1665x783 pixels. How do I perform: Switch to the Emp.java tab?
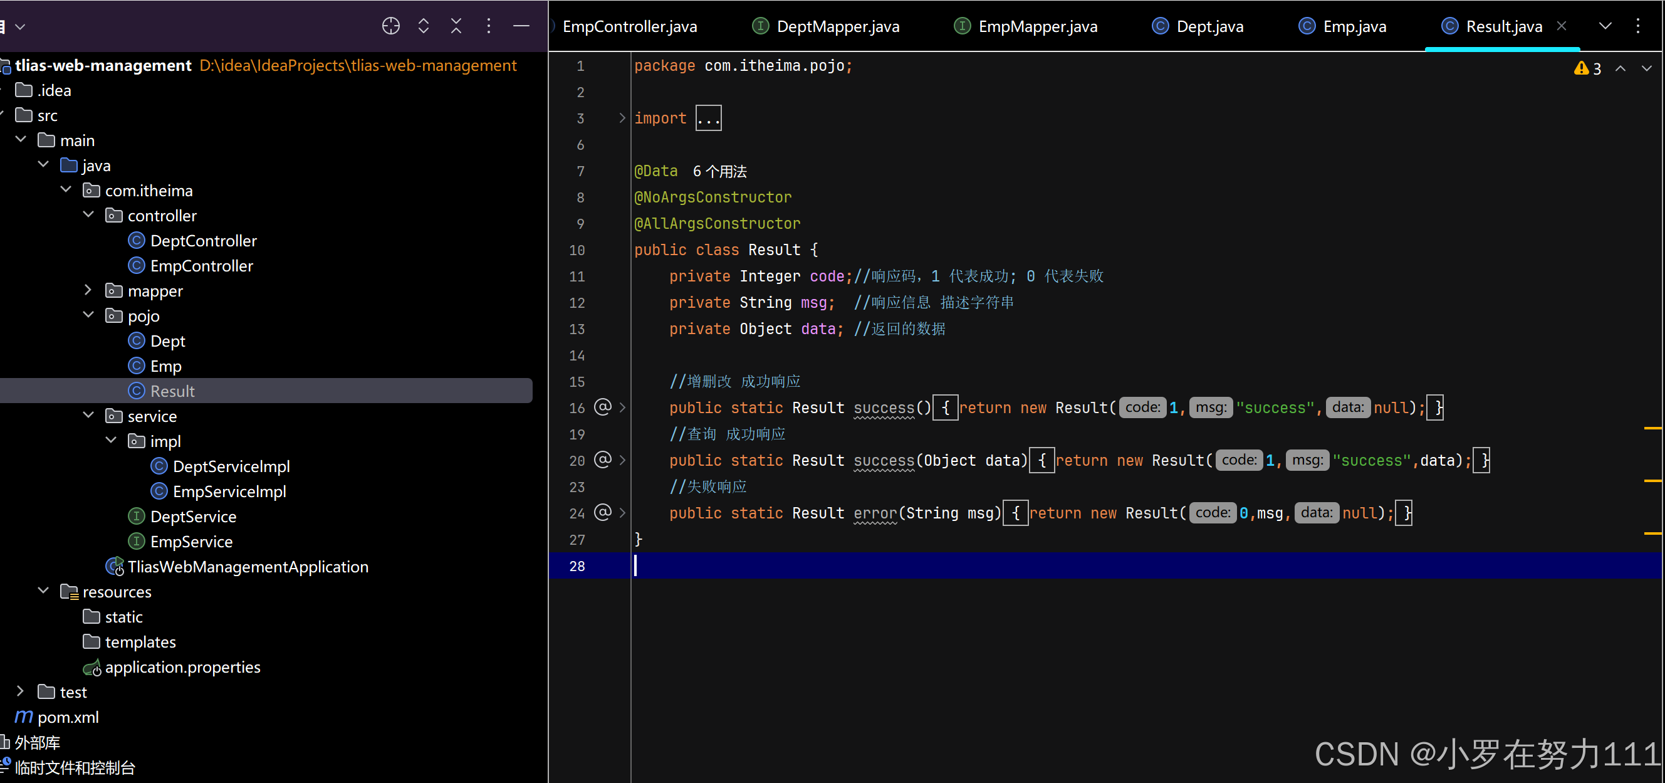pyautogui.click(x=1354, y=26)
